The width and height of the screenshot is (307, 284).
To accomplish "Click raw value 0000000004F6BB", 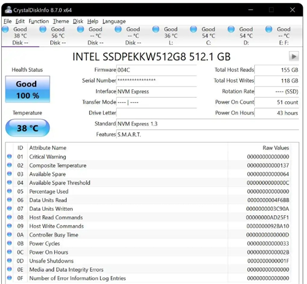I will 268,200.
